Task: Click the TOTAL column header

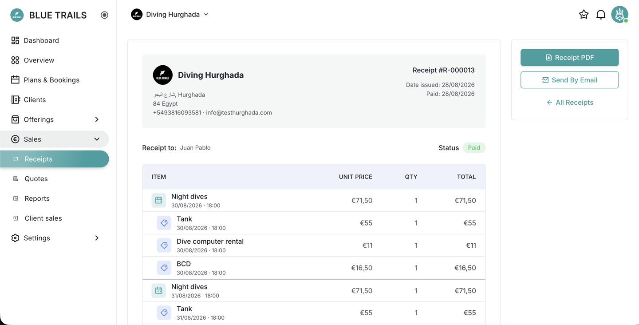Action: click(466, 177)
